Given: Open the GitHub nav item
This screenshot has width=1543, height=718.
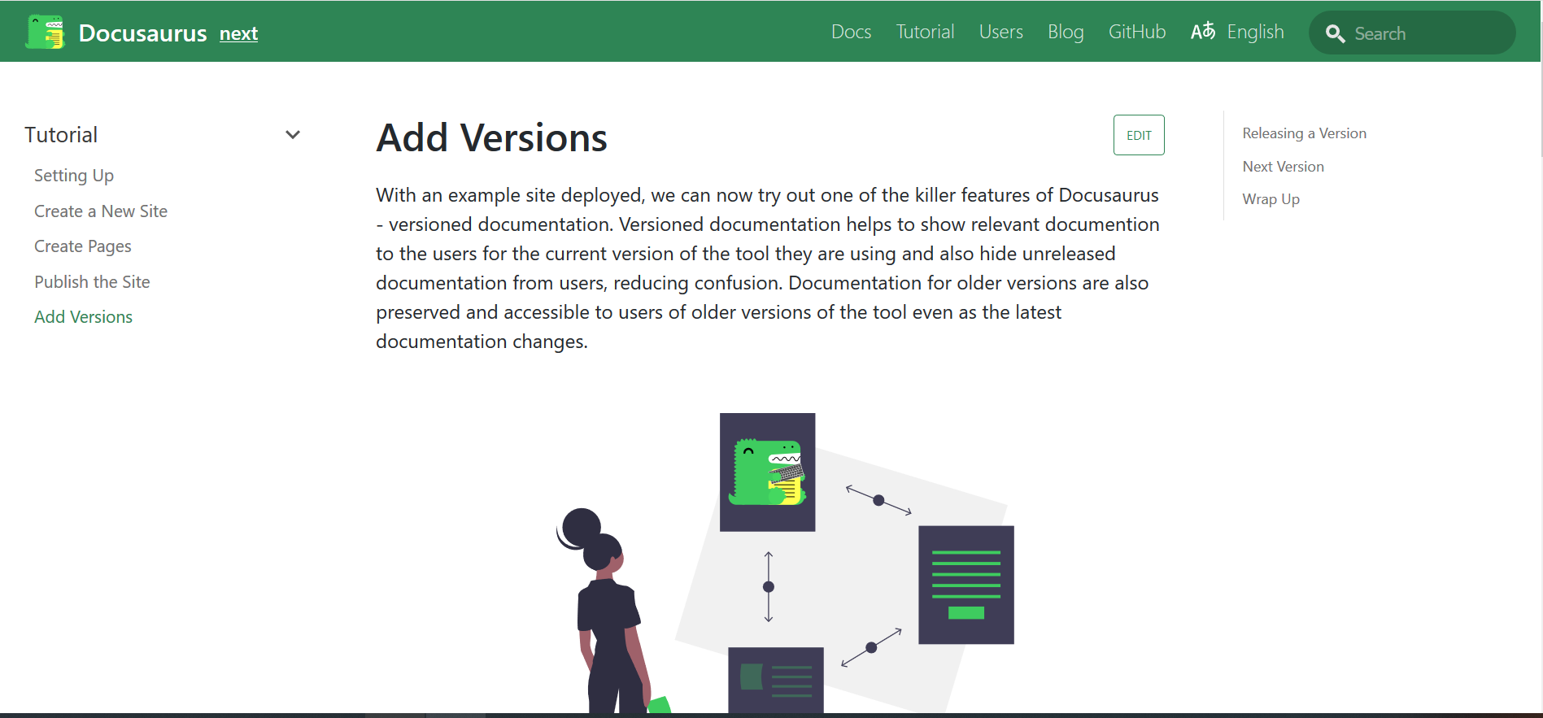Looking at the screenshot, I should tap(1137, 32).
